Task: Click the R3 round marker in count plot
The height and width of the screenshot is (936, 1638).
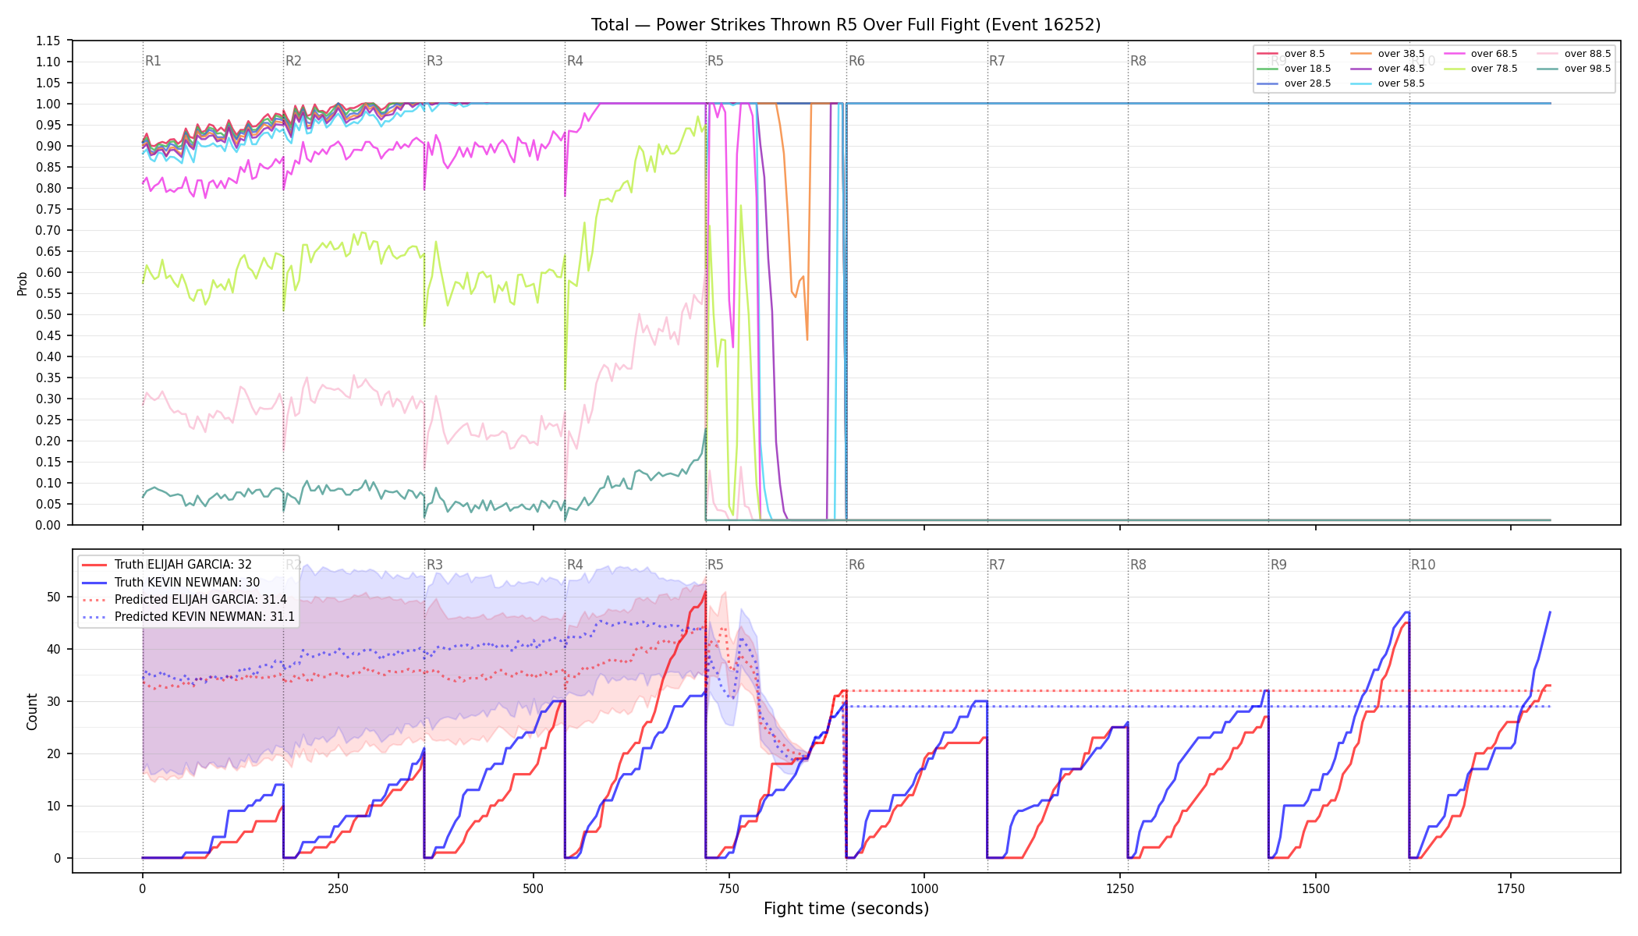Action: tap(434, 565)
